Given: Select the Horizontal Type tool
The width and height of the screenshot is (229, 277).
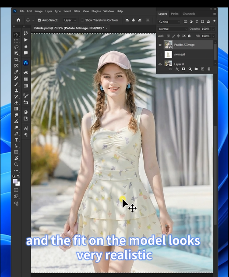Looking at the screenshot, I should coord(16,140).
